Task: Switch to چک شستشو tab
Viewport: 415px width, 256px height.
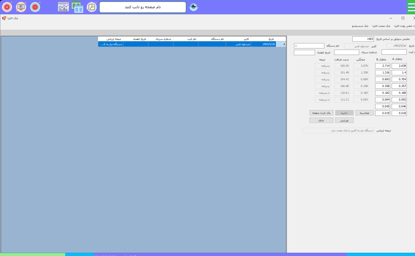Action: [x=360, y=26]
